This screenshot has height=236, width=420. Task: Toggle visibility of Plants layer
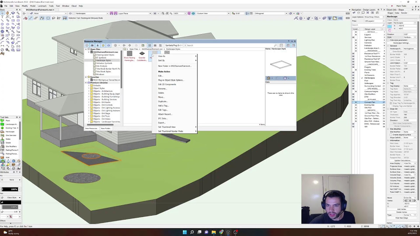(x=353, y=72)
